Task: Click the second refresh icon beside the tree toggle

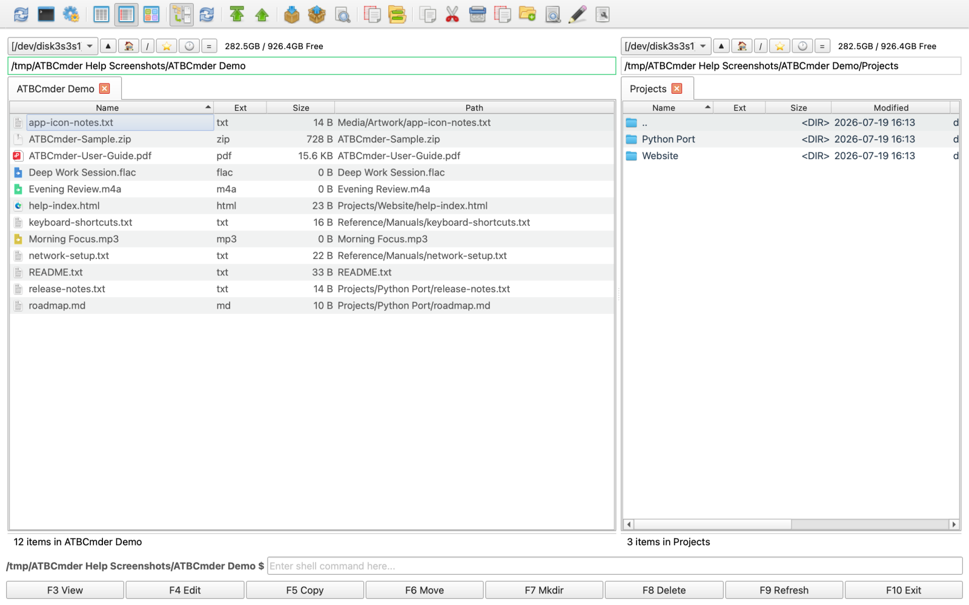Action: point(207,15)
